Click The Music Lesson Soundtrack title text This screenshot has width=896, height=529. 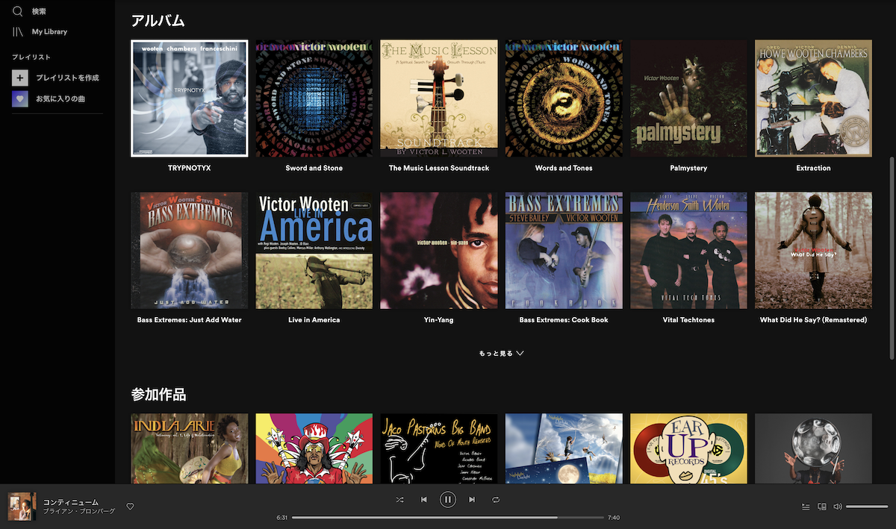(x=438, y=168)
